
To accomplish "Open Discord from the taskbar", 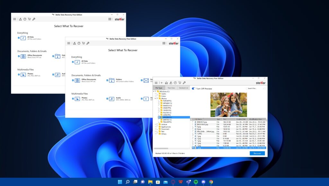I will (203, 182).
